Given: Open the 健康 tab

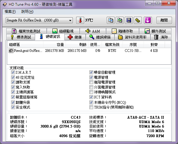Looking at the screenshot, I should (75, 37).
